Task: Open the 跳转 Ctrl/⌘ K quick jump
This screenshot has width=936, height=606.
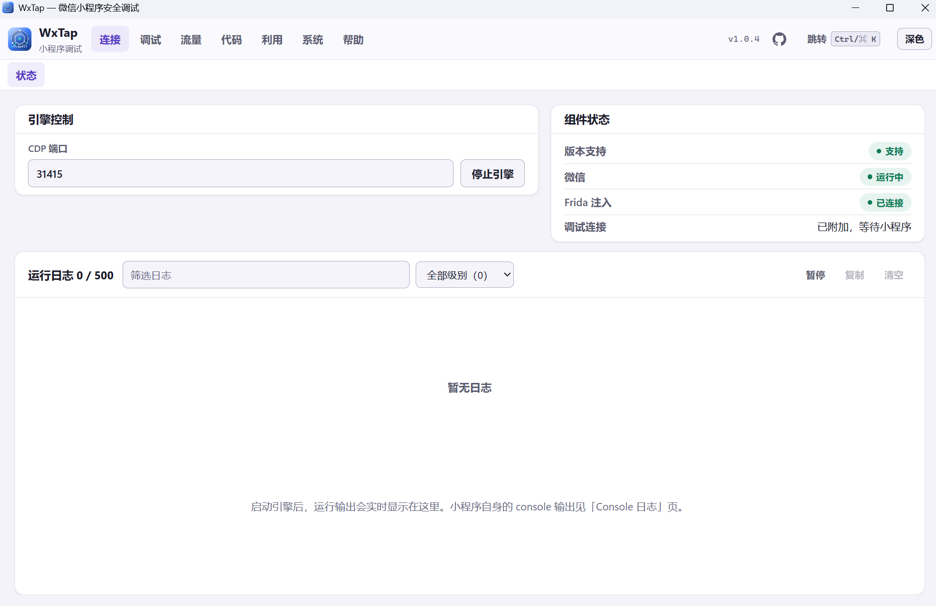Action: tap(843, 39)
